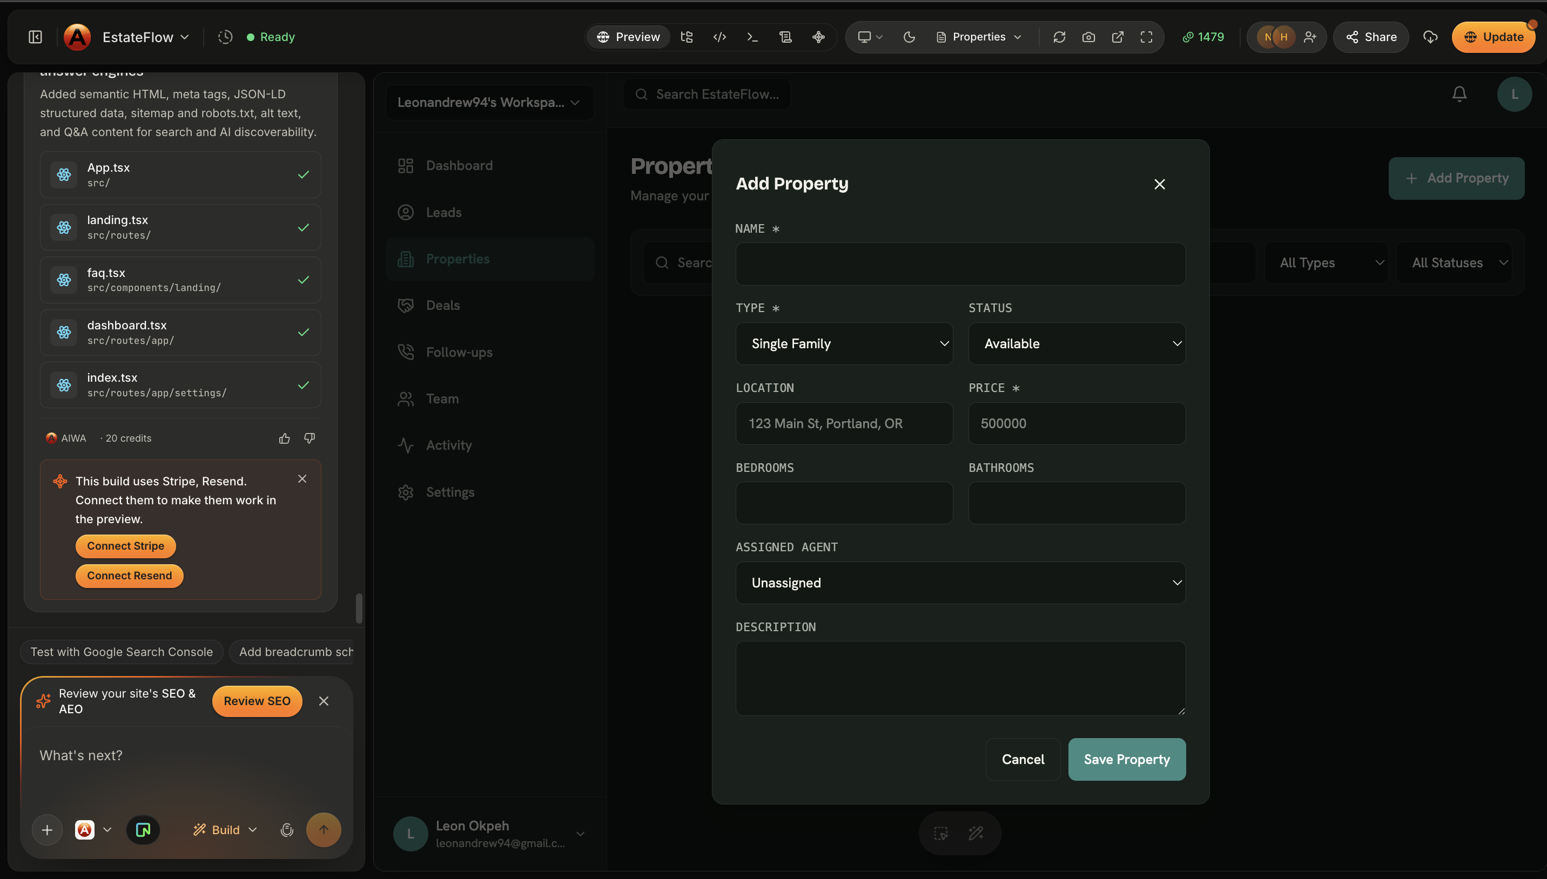1547x879 pixels.
Task: Select the element picker tool below preview
Action: 941,833
